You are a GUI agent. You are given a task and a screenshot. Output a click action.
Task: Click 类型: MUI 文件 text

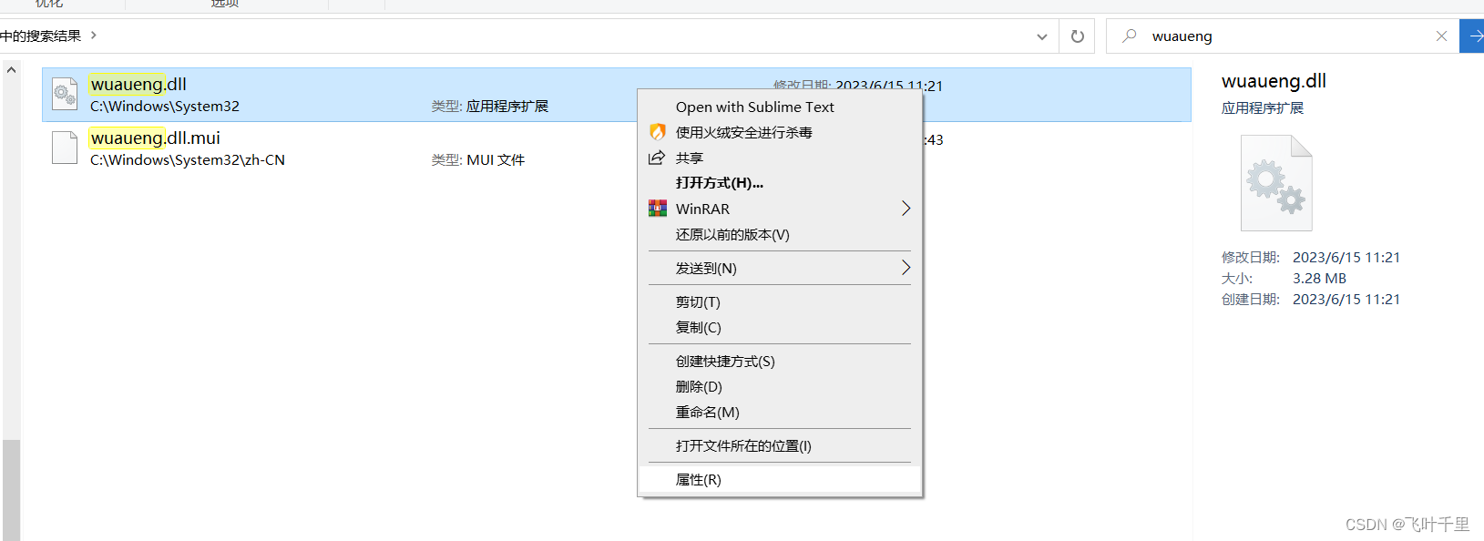tap(478, 159)
